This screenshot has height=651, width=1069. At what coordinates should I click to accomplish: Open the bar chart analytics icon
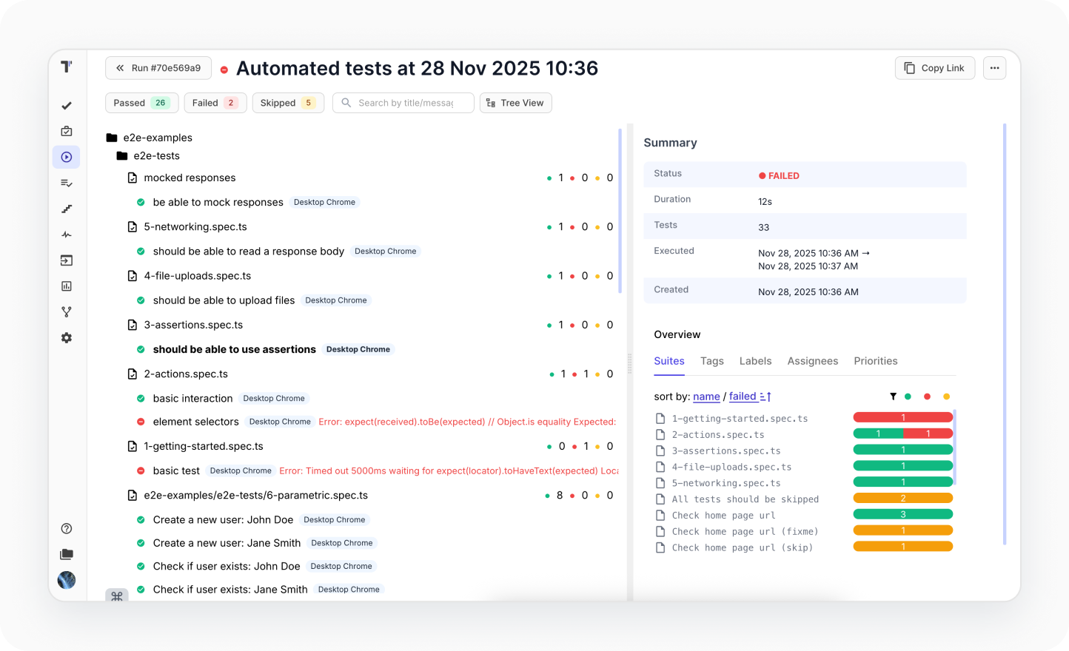point(67,286)
